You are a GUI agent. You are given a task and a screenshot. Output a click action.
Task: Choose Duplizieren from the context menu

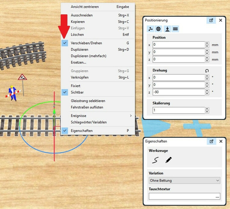[x=79, y=49]
